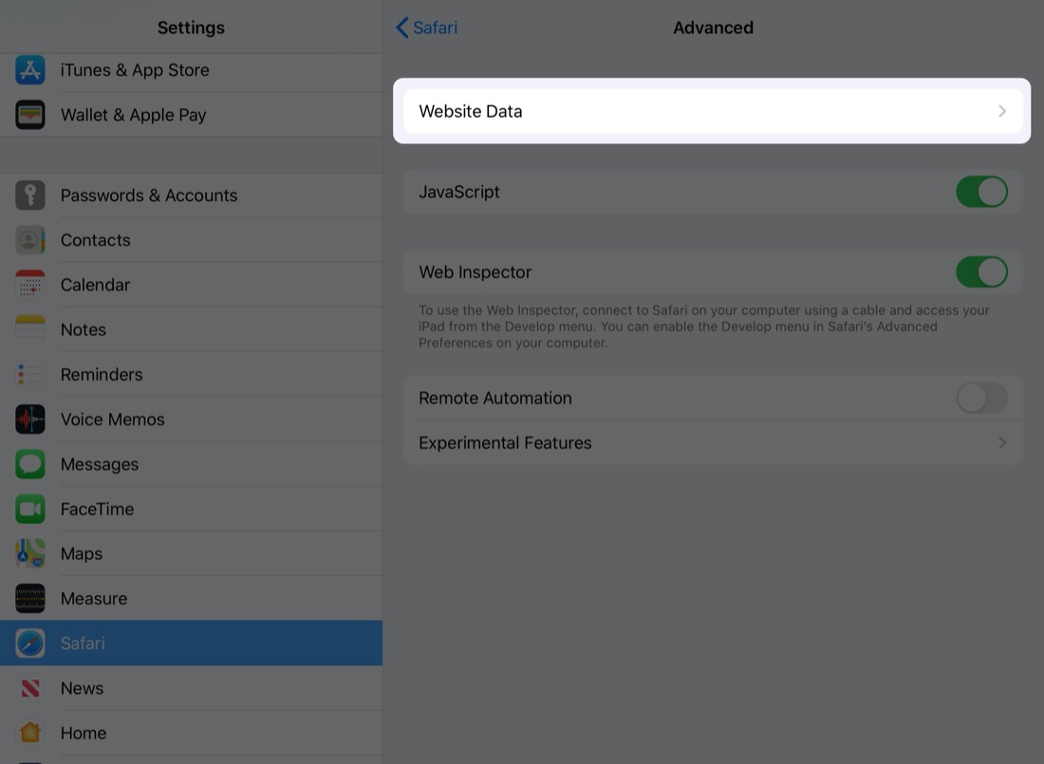Click the Measure app icon
The height and width of the screenshot is (764, 1044).
[29, 598]
